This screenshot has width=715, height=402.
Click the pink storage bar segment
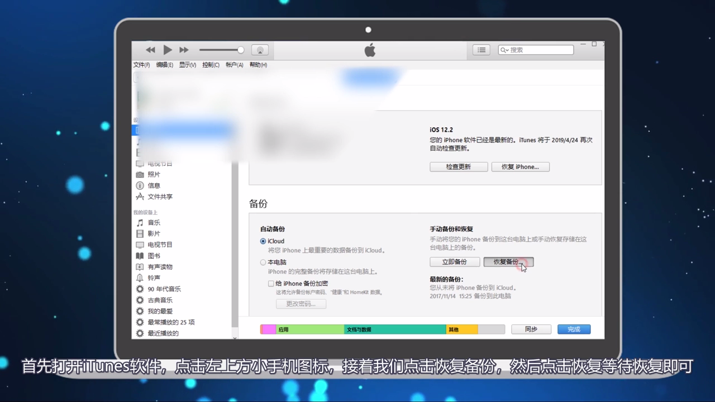coord(269,329)
